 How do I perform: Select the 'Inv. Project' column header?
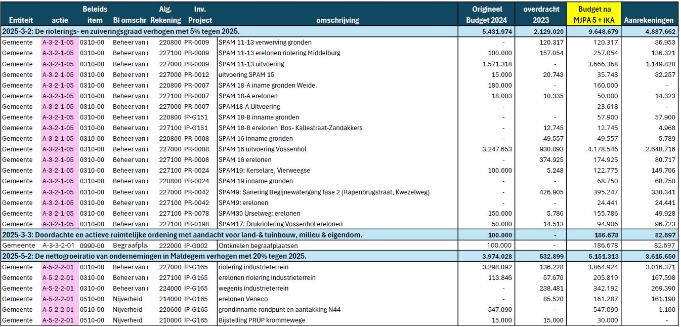[200, 15]
